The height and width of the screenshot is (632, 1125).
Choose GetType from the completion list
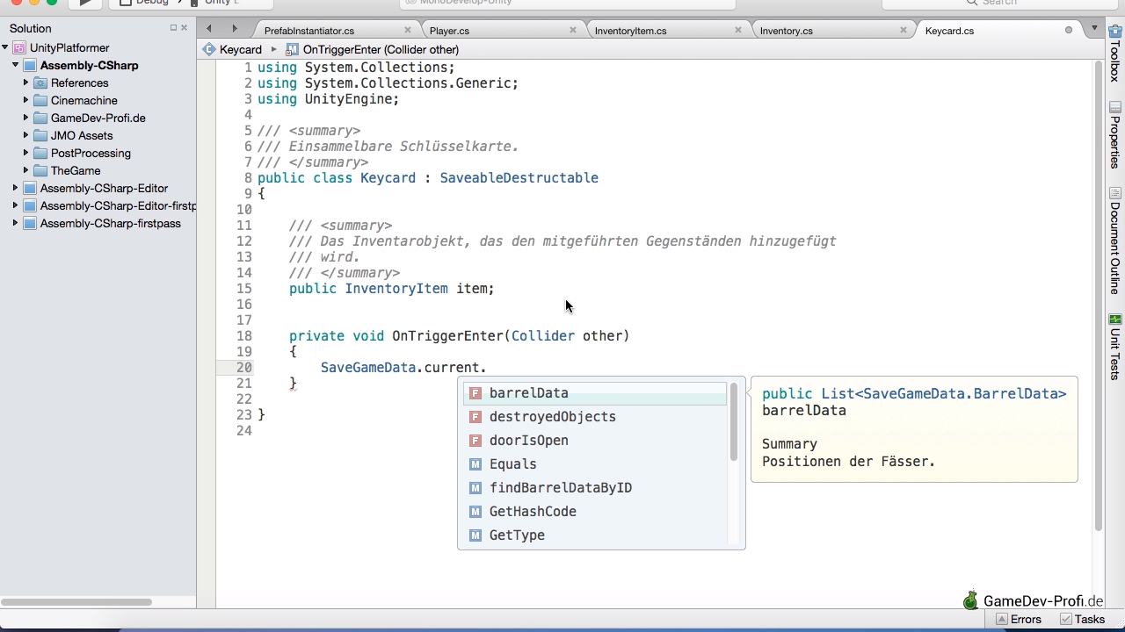coord(594,535)
